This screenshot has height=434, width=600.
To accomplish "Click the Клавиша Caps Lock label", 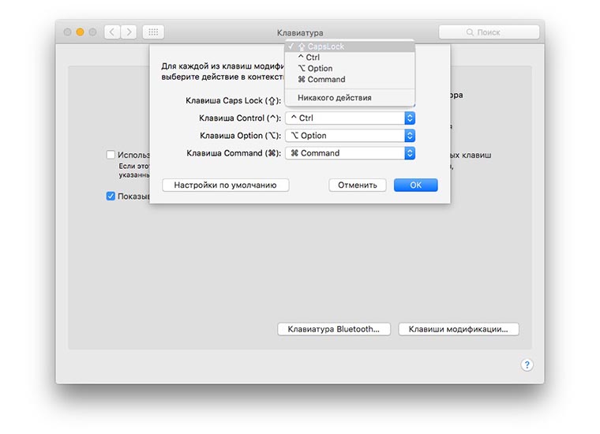I will tap(234, 100).
